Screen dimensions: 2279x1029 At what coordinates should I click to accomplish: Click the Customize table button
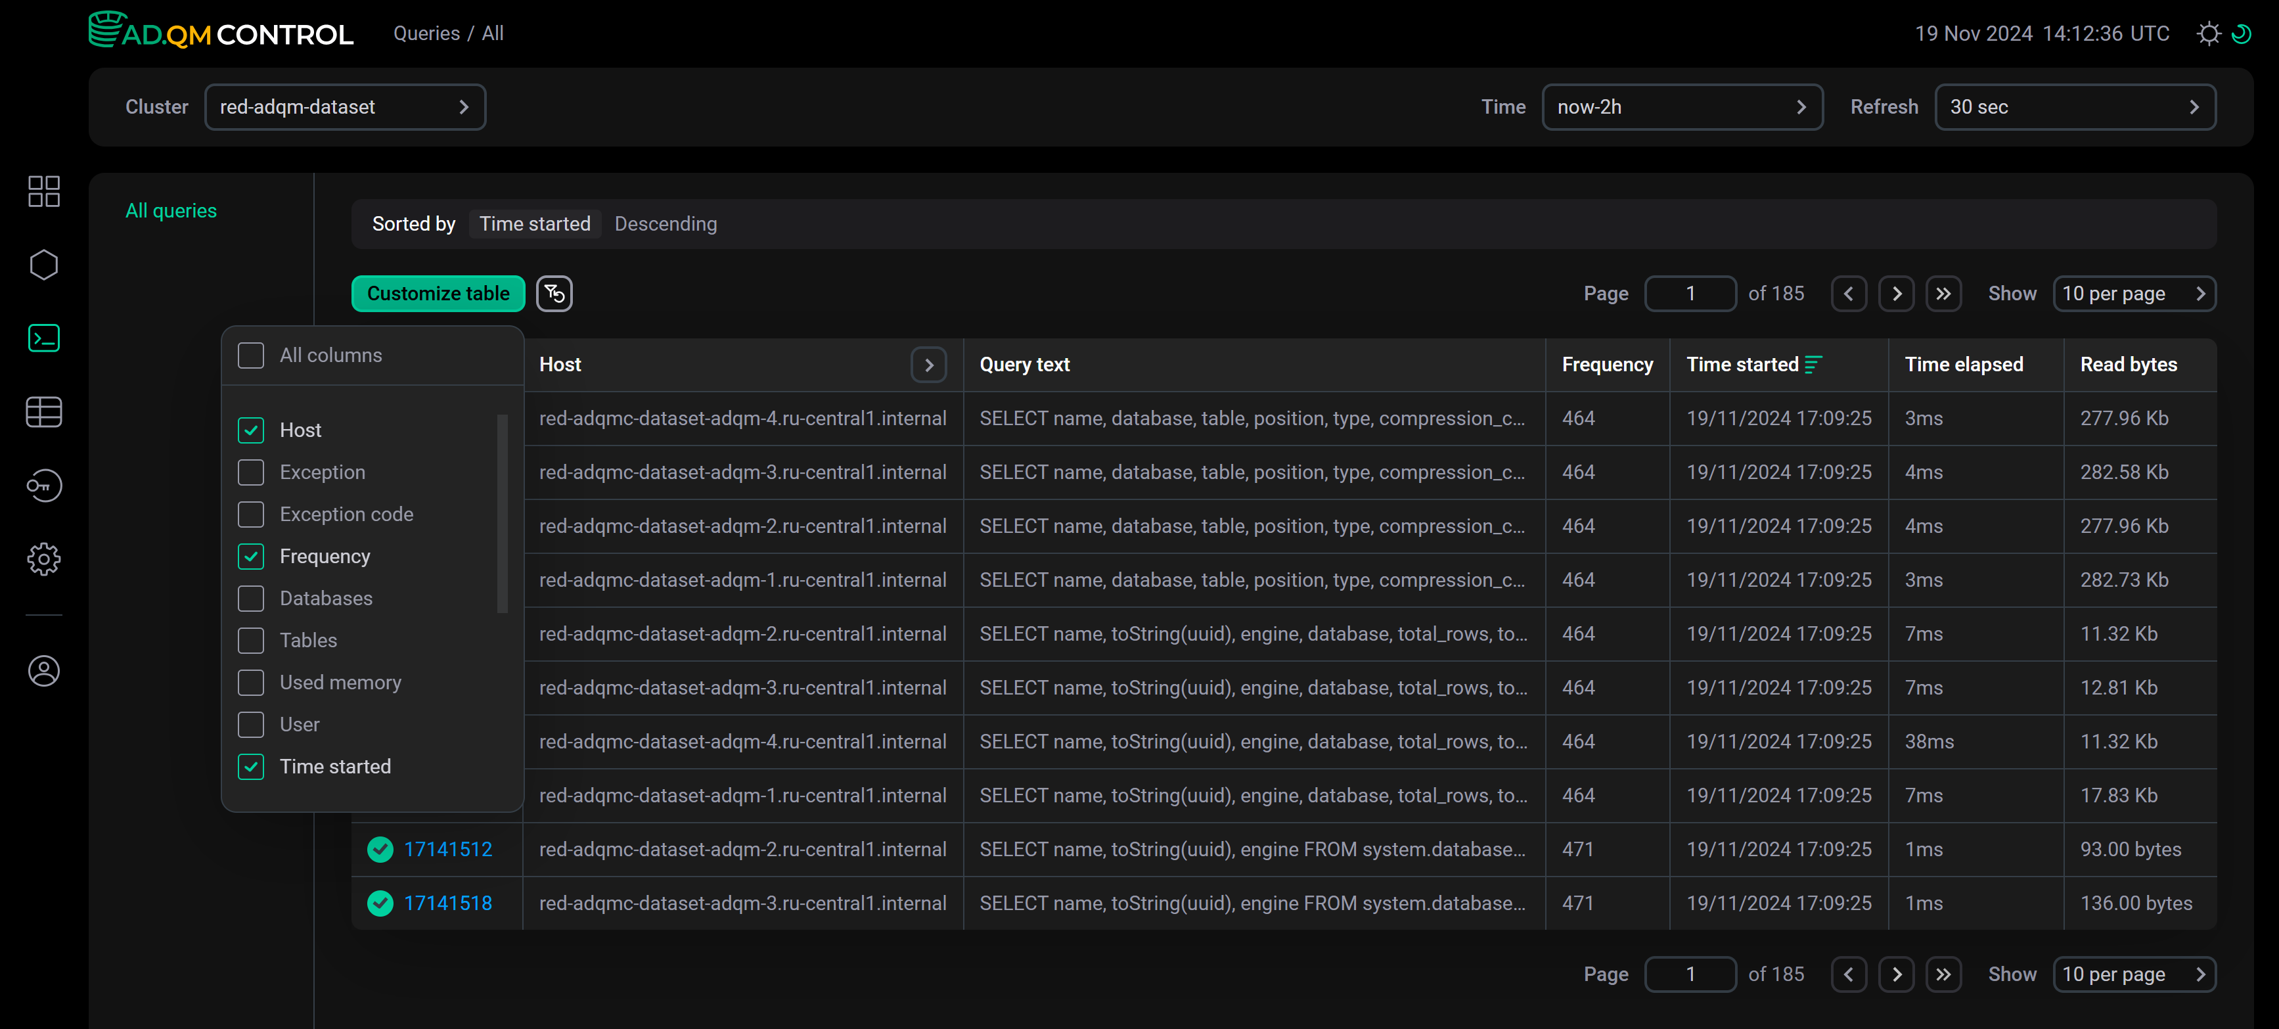click(x=437, y=293)
